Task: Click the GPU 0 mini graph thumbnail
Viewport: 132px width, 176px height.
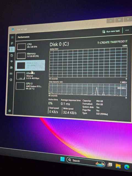Action: (x=20, y=86)
